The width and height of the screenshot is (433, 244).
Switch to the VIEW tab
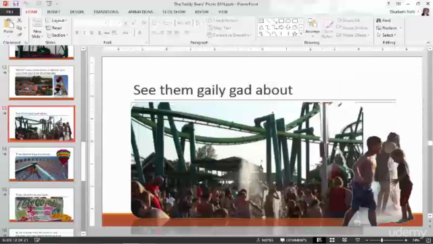click(x=223, y=12)
